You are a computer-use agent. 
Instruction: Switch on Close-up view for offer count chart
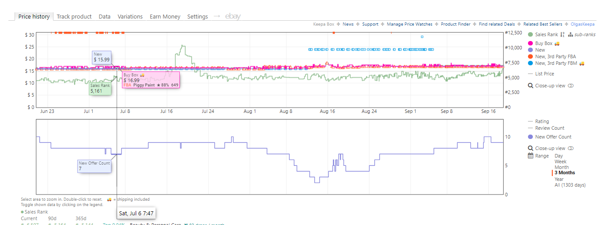tap(571, 148)
